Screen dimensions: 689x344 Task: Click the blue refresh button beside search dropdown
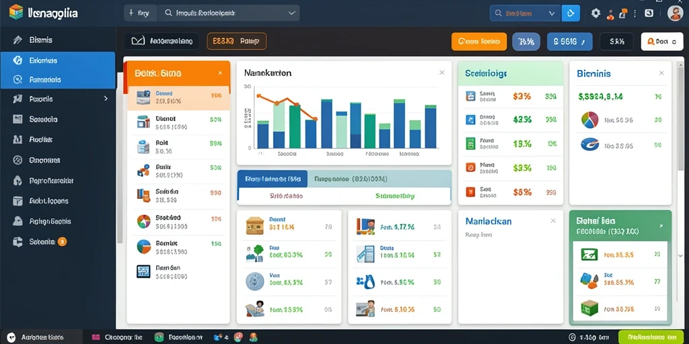[571, 13]
